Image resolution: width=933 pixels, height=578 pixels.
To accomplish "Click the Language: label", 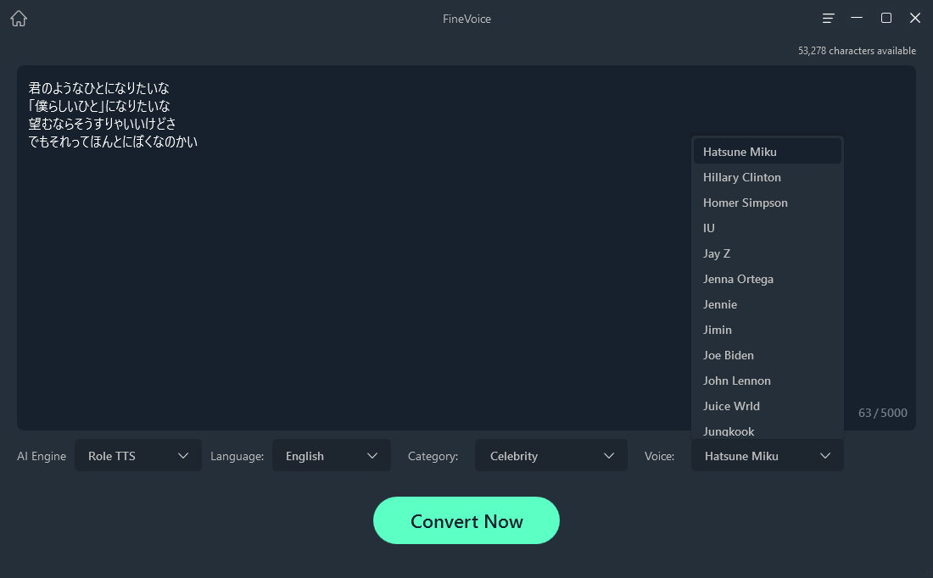I will tap(237, 456).
